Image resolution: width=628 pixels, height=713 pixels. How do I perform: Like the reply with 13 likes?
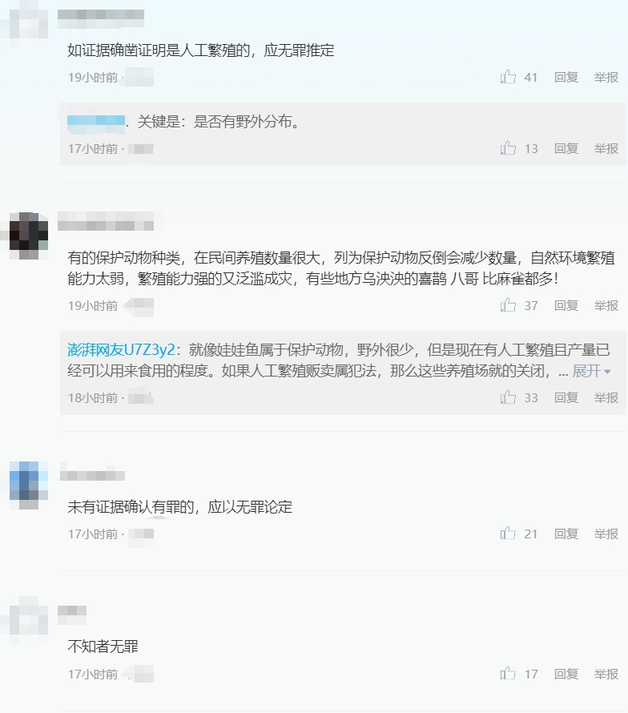tap(508, 148)
